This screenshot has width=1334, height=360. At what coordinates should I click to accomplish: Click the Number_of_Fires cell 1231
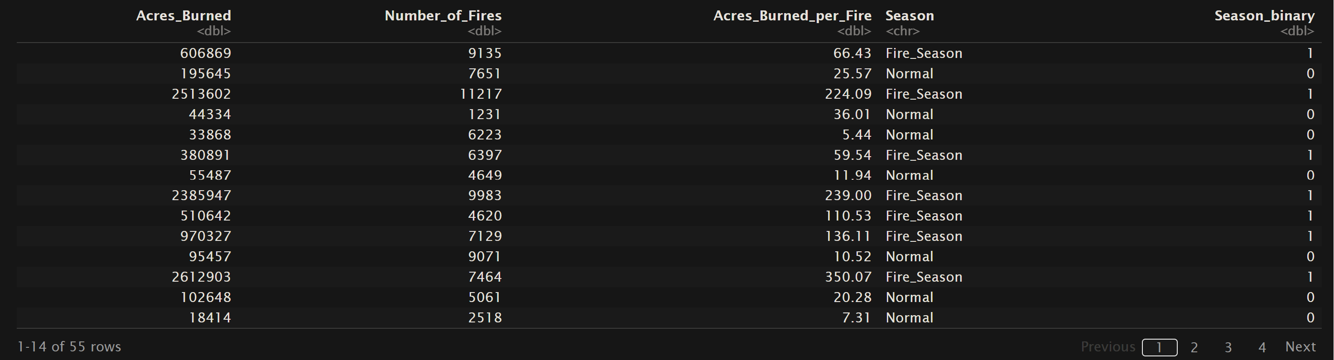tap(485, 115)
